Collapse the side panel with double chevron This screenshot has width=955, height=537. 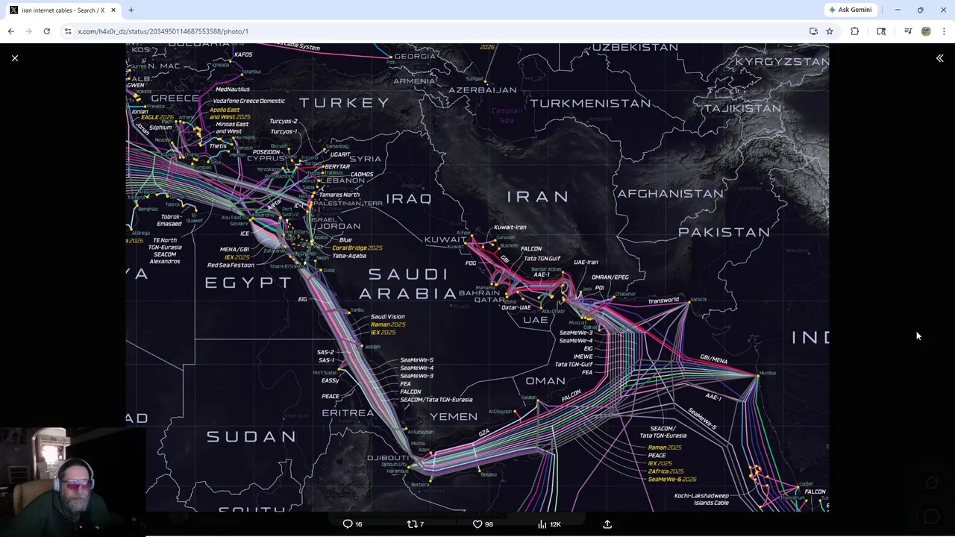tap(940, 58)
